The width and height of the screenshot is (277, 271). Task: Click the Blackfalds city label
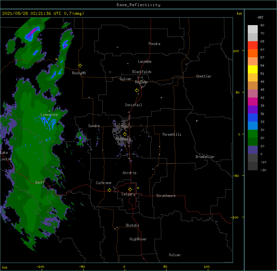(142, 72)
